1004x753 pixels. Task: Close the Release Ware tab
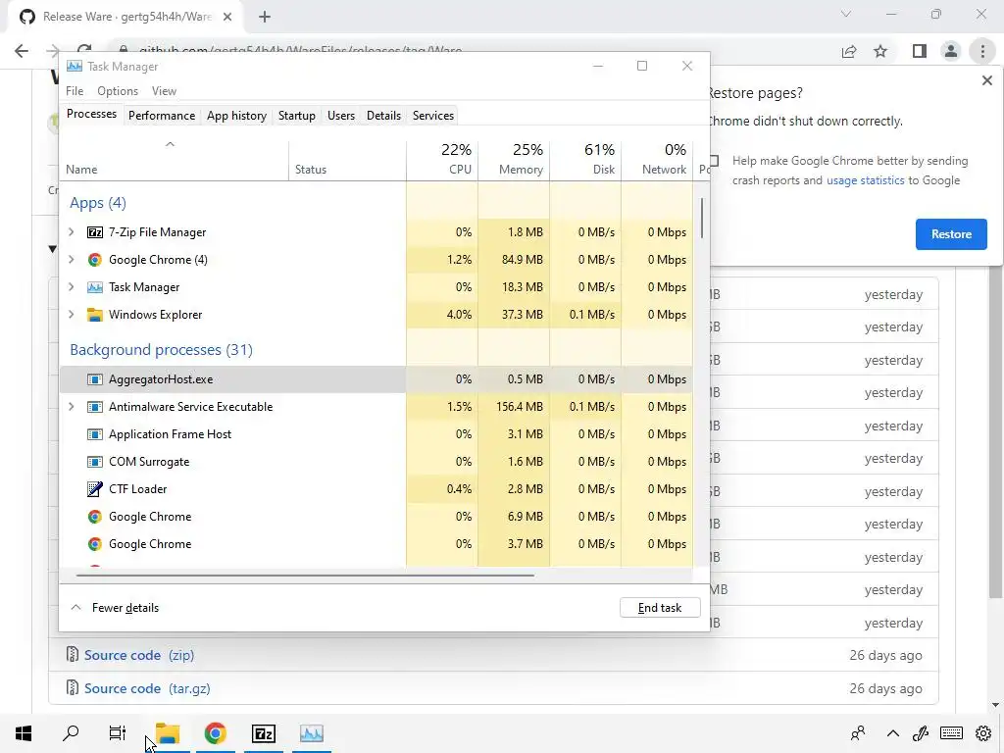(227, 17)
